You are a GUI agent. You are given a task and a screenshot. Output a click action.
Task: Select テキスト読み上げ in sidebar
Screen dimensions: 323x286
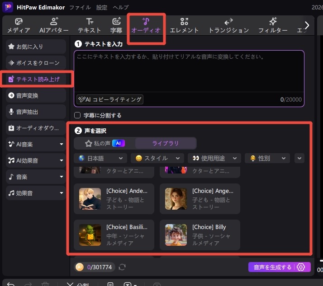(x=36, y=79)
